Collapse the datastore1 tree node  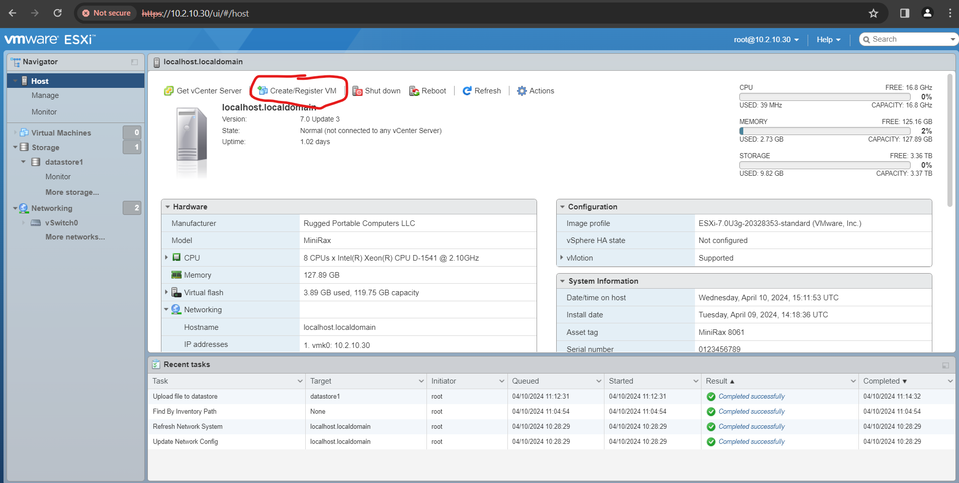[x=23, y=162]
